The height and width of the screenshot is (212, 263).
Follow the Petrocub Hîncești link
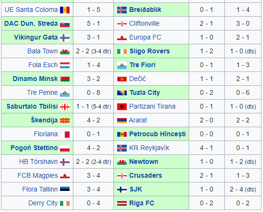[x=158, y=134]
